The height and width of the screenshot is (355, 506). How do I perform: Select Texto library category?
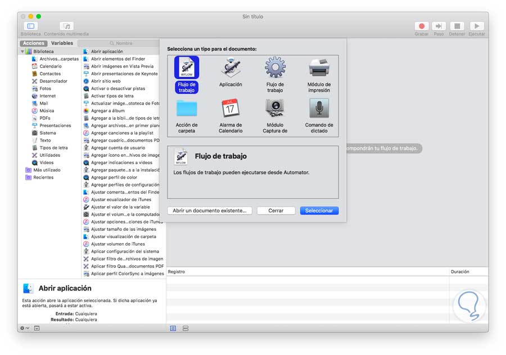[x=41, y=140]
